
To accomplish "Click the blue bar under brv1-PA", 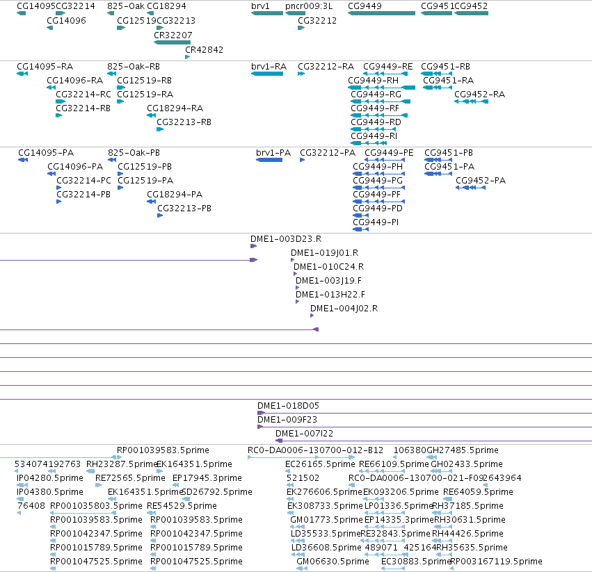I will pyautogui.click(x=269, y=160).
